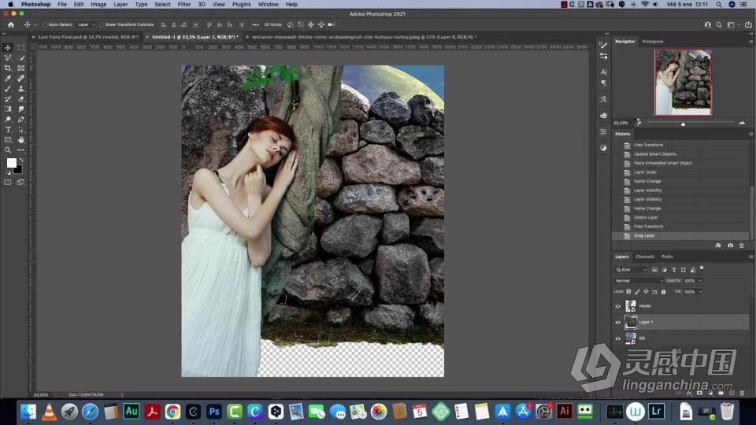Toggle visibility of the BG layer
The width and height of the screenshot is (756, 425).
point(617,338)
